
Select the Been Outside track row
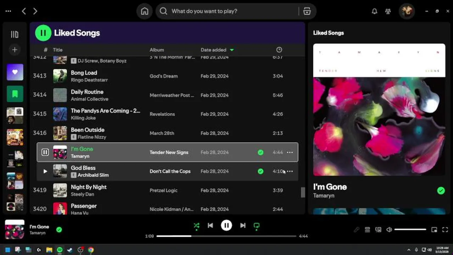coord(167,133)
